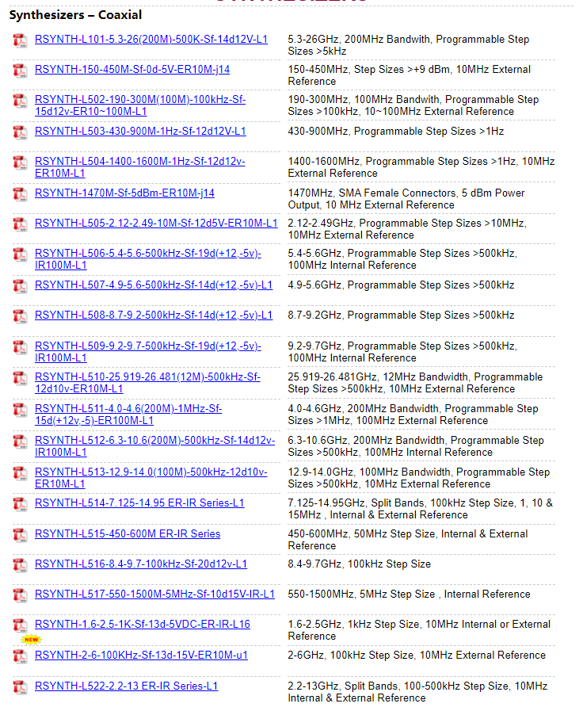This screenshot has height=711, width=583.
Task: Click PDF icon beside RSYNTH-L101-5.3-26(200M) link
Action: coord(20,41)
